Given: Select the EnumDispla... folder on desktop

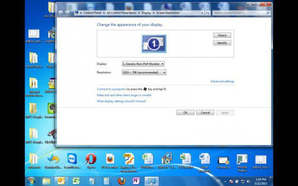Looking at the screenshot, I should (x=34, y=60).
